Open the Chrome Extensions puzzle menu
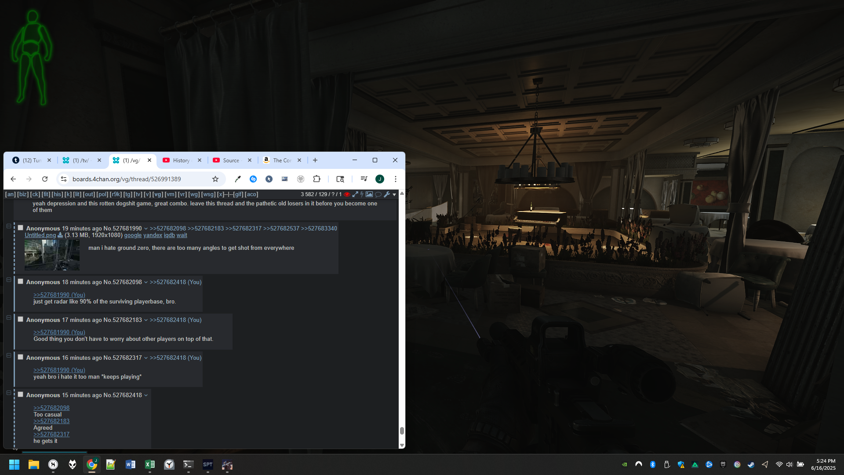 pos(316,179)
